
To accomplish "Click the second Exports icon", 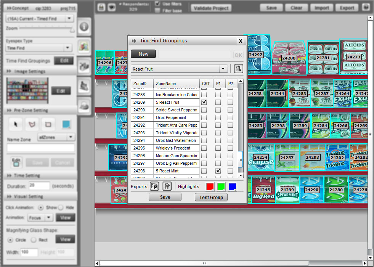I will [167, 187].
